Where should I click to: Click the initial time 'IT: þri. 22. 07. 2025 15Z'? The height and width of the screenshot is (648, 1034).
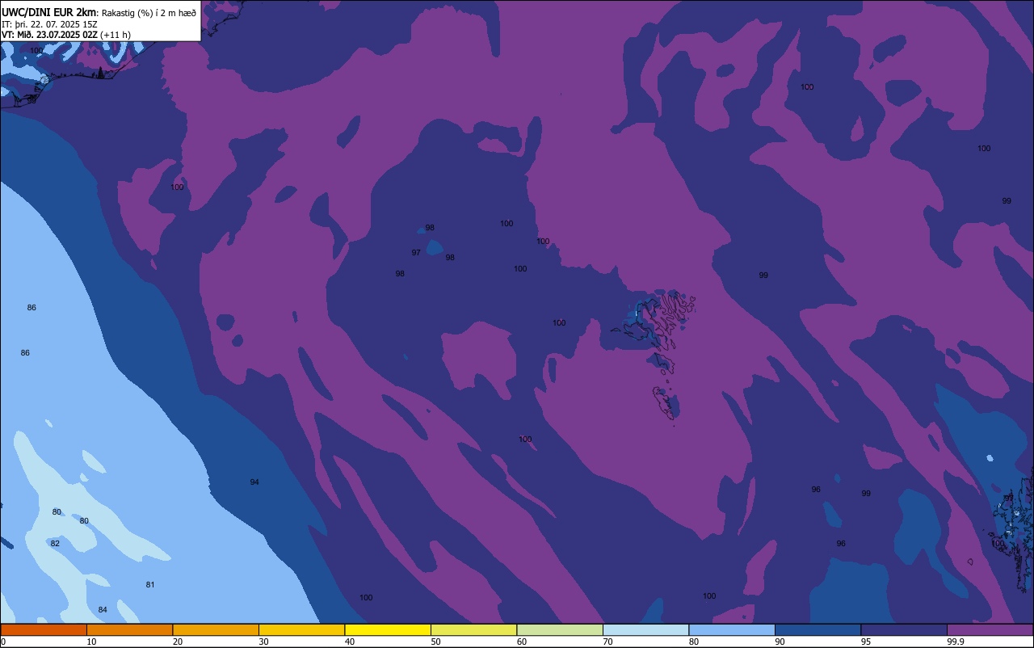[48, 23]
